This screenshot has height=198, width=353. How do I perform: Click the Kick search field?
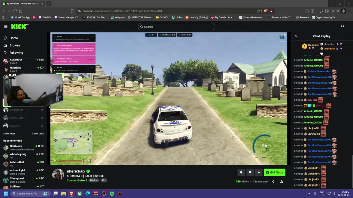point(176,27)
